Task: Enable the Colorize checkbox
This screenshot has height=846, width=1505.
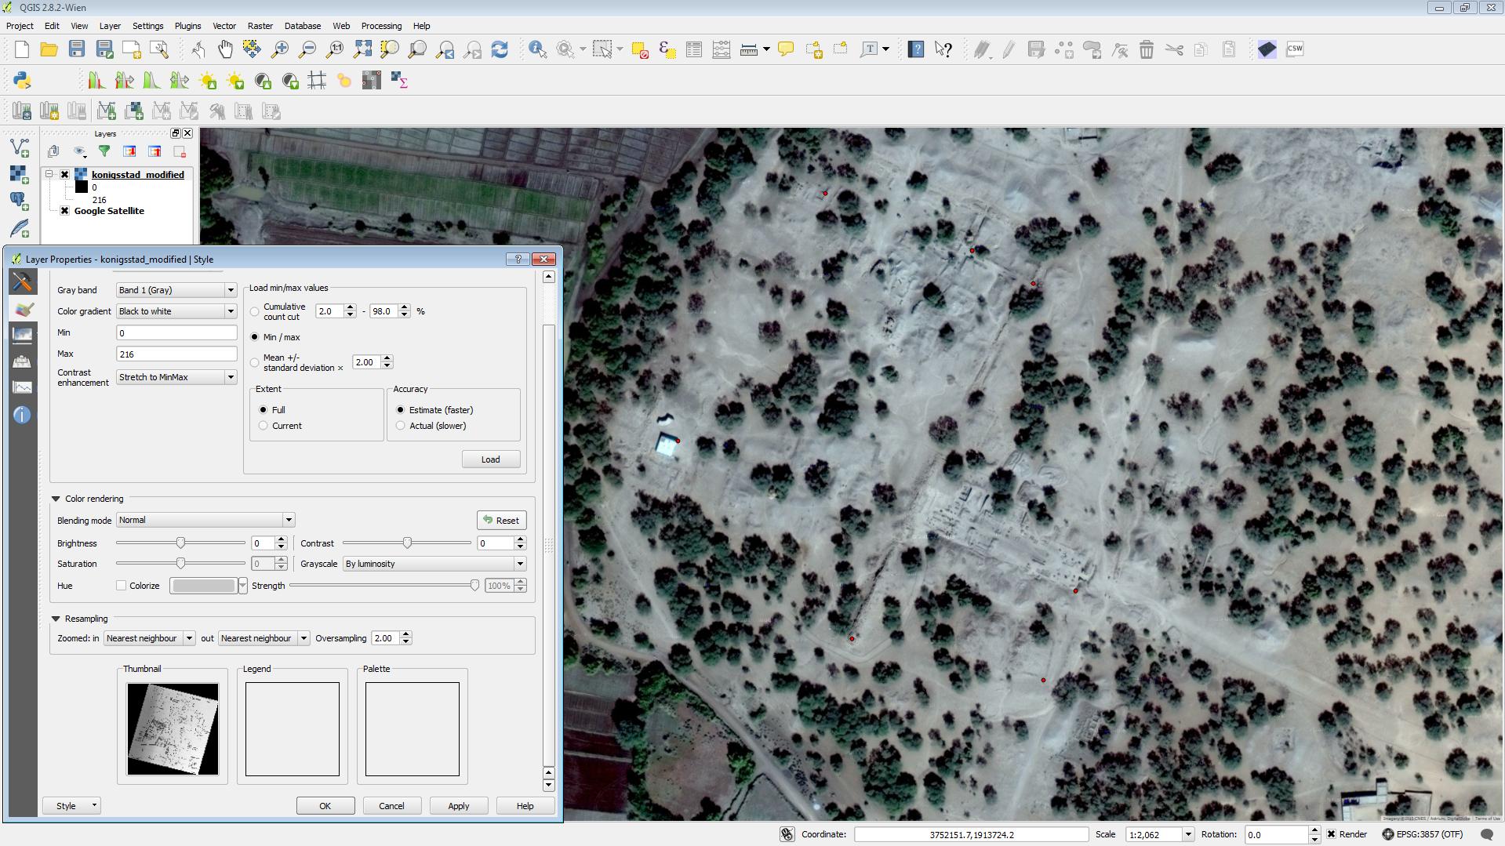Action: point(121,586)
